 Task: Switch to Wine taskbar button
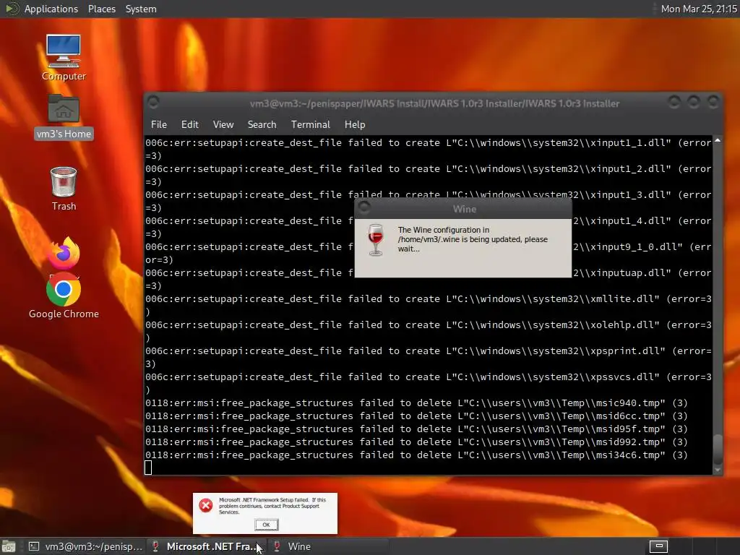pos(329,546)
